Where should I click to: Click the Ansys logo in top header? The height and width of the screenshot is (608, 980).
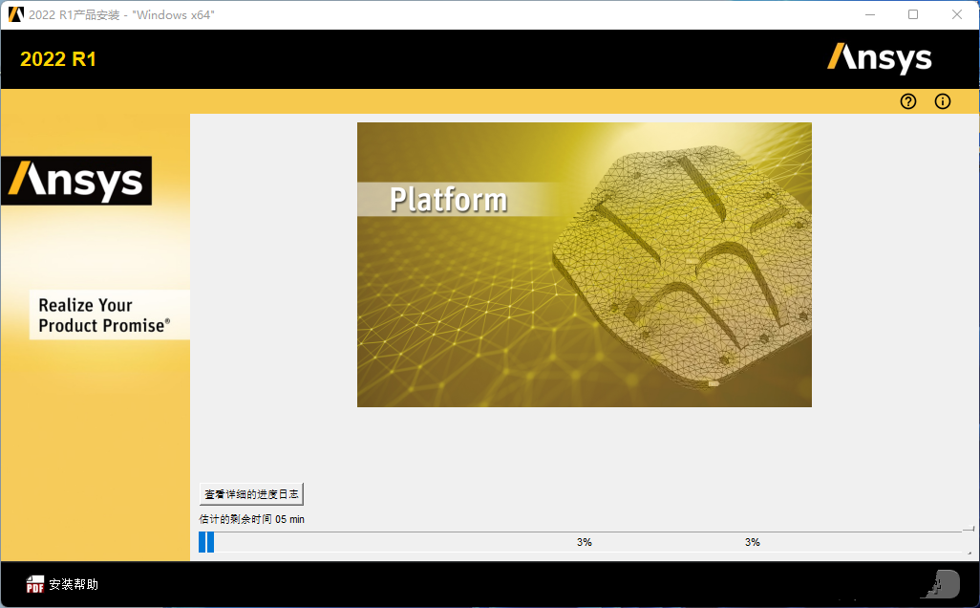[x=880, y=59]
